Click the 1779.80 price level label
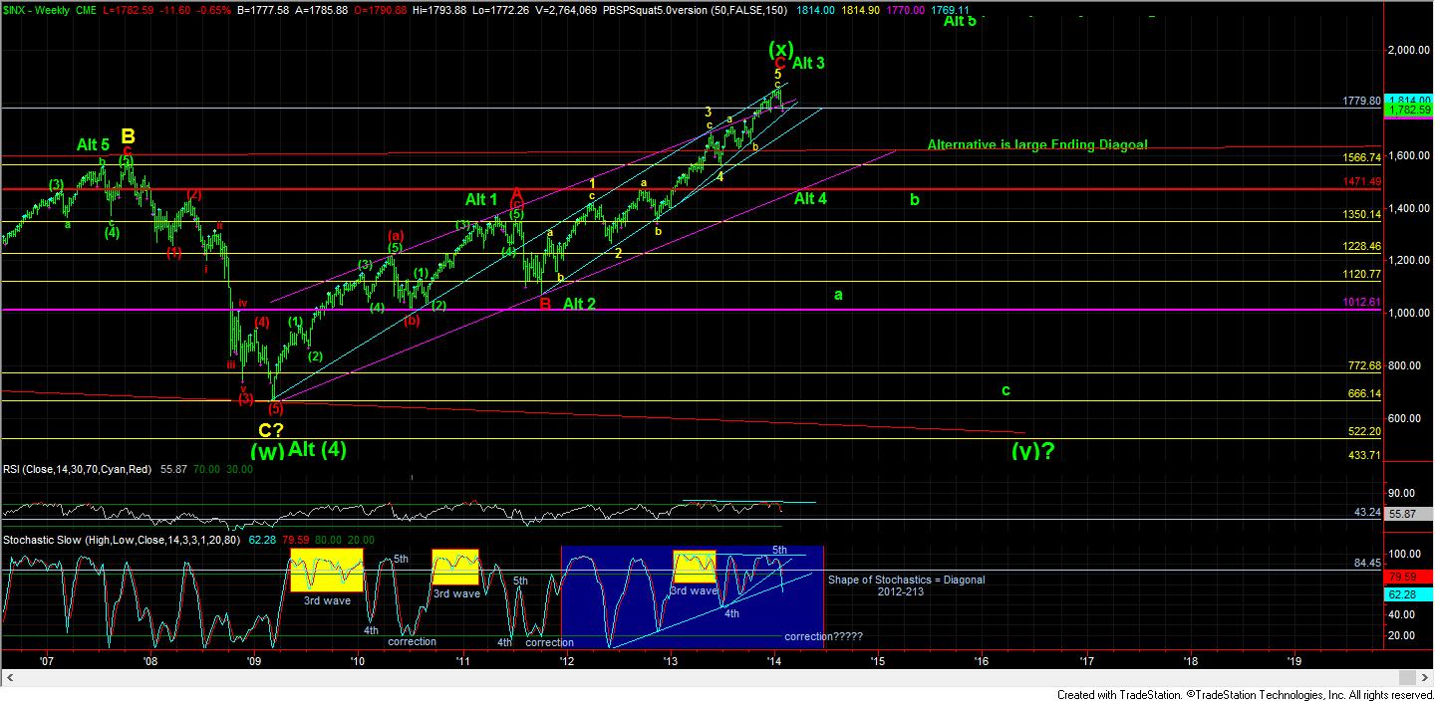 pos(1359,101)
